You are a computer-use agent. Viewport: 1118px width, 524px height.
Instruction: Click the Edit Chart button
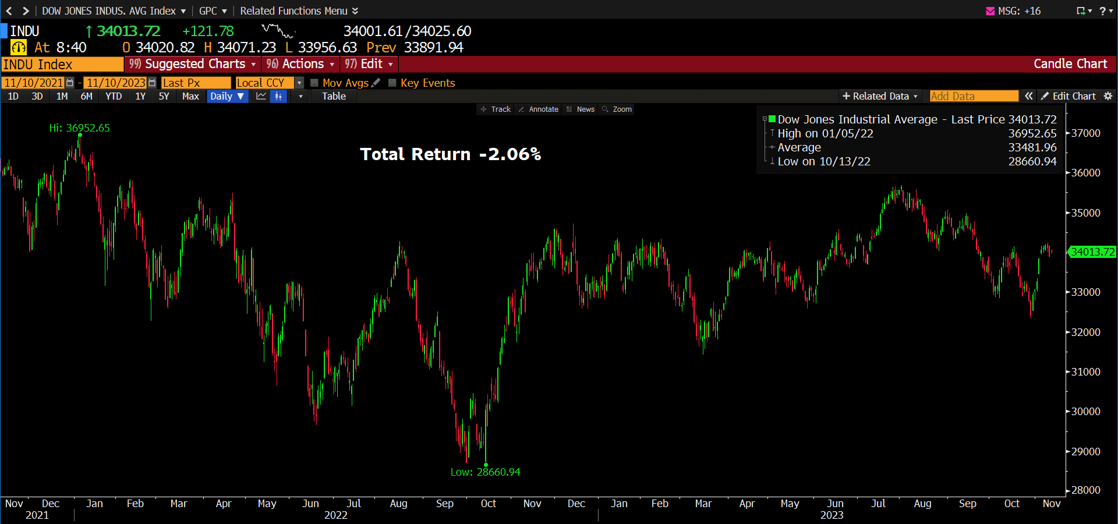(x=1069, y=96)
